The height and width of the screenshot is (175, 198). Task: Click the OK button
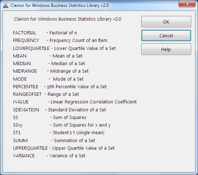coord(166,22)
